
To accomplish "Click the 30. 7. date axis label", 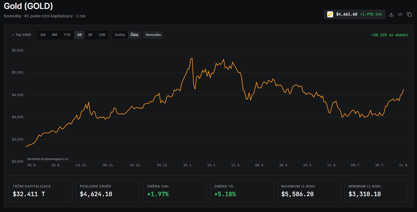I will (379, 165).
